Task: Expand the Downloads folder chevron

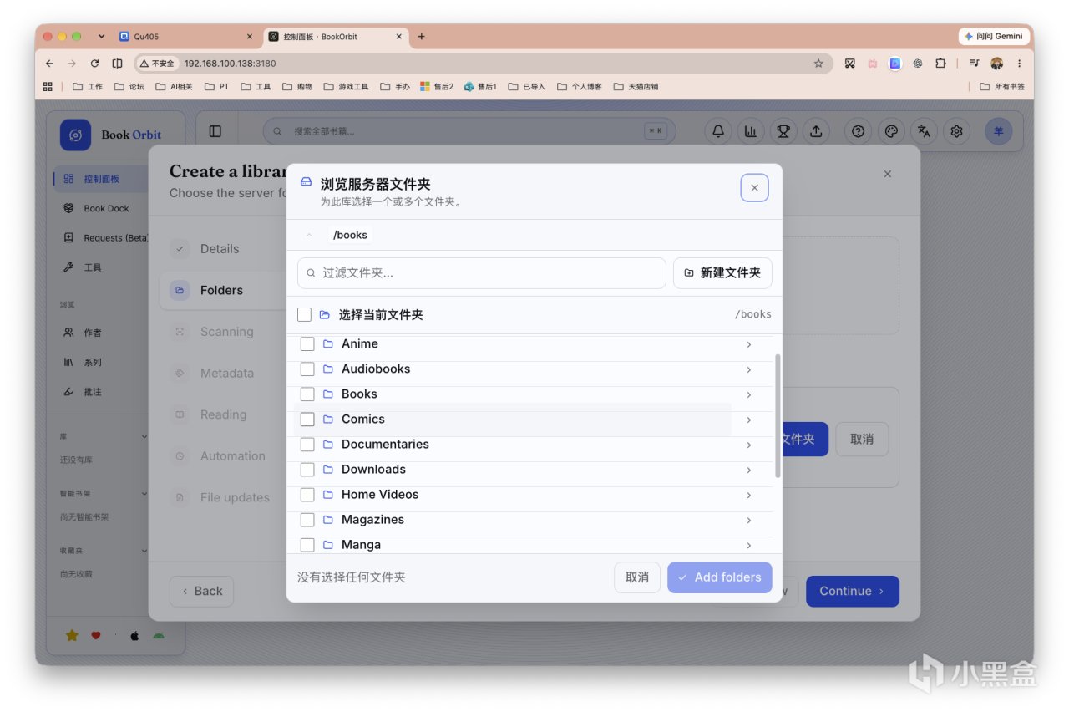Action: click(748, 470)
